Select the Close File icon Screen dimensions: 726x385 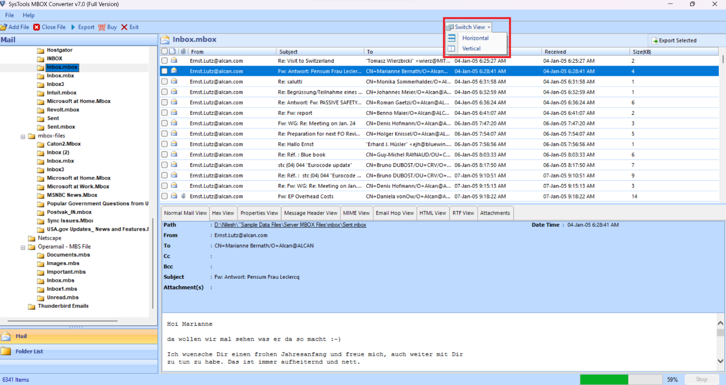(37, 27)
